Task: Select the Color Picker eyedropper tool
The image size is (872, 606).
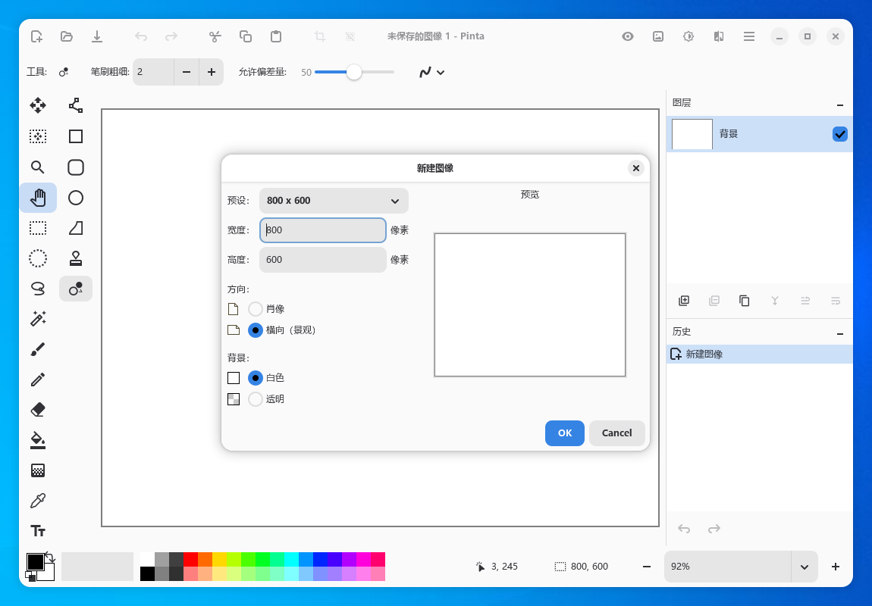Action: 38,501
